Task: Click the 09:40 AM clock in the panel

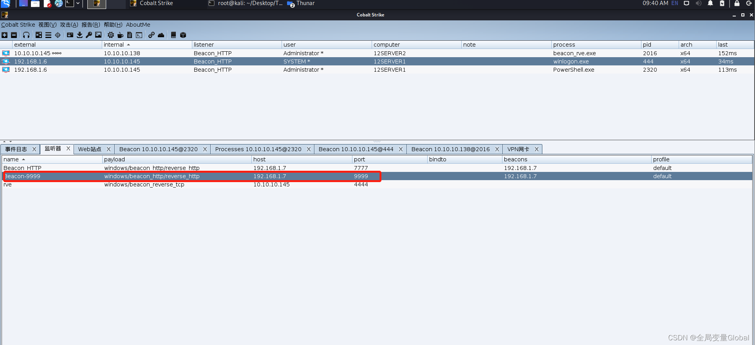Action: click(655, 3)
